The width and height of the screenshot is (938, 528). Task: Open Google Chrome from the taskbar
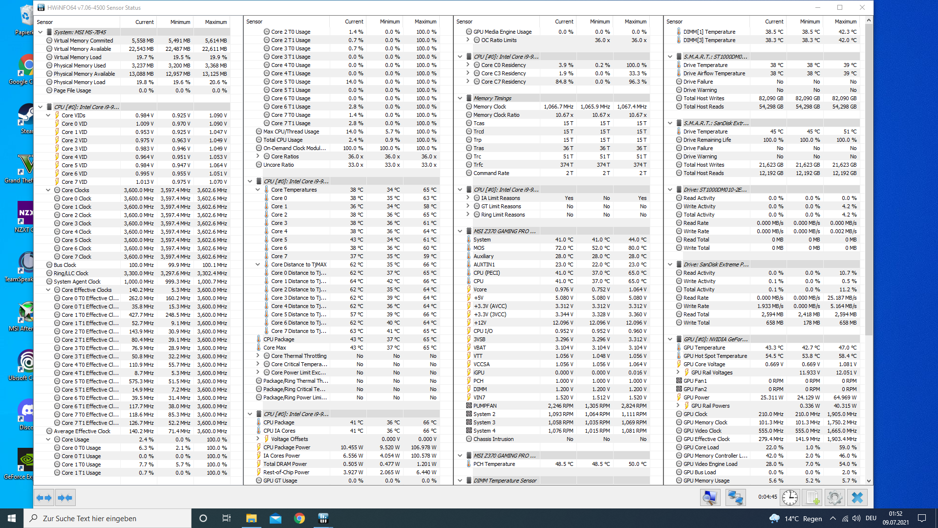(299, 518)
